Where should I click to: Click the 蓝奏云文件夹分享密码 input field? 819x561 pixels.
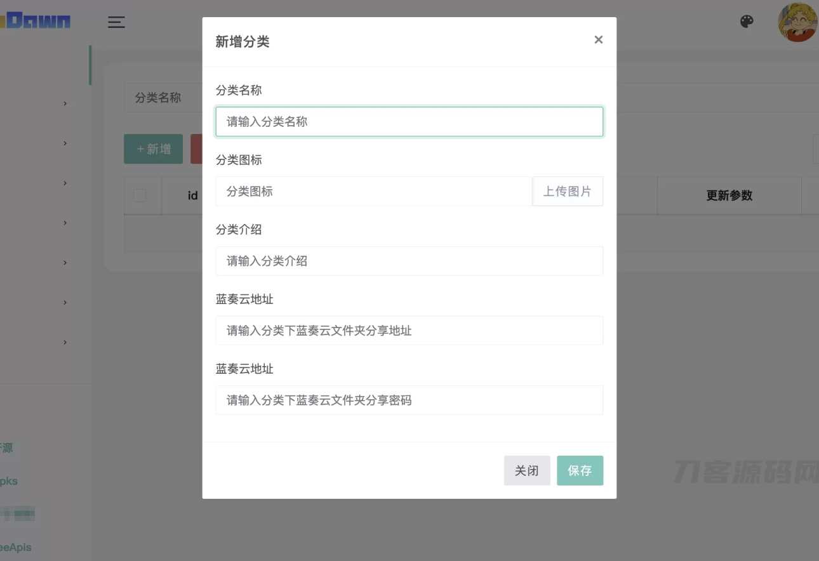409,400
